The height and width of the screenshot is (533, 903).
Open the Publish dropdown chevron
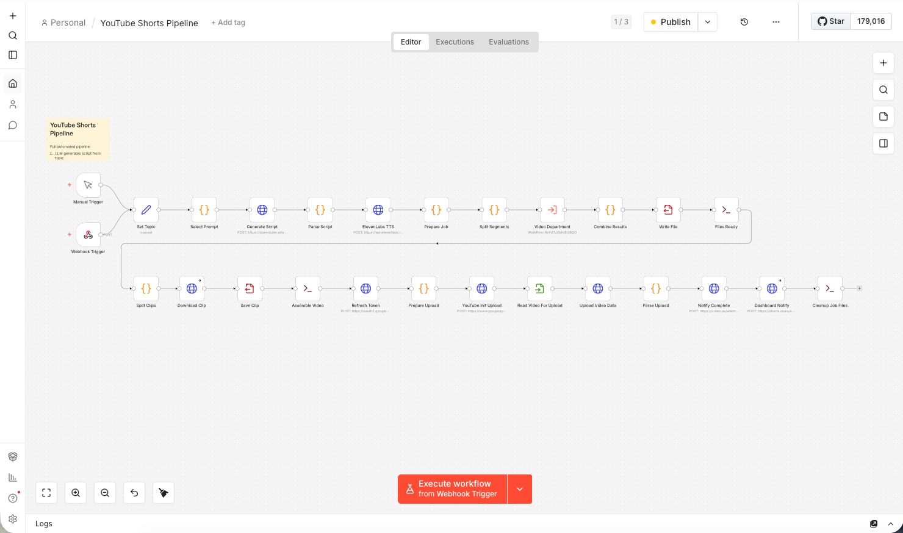pos(708,22)
